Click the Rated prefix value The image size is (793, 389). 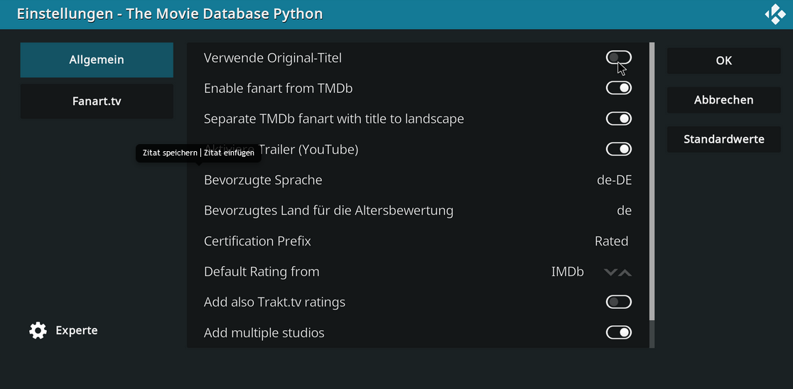click(611, 241)
